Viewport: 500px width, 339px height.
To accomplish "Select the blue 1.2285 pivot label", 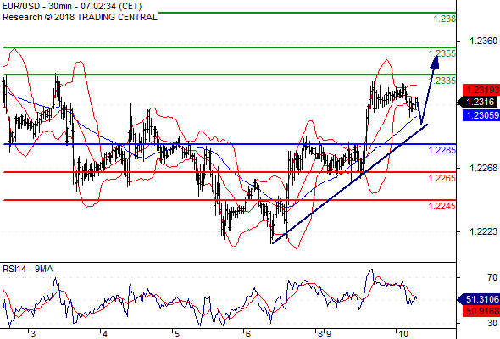I will (x=442, y=150).
